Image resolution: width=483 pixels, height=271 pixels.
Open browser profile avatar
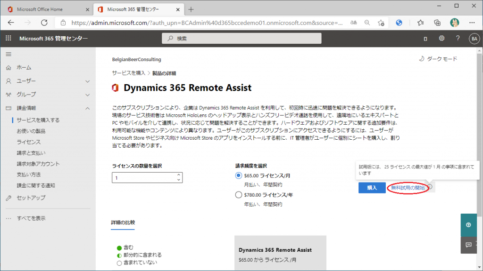(x=454, y=23)
